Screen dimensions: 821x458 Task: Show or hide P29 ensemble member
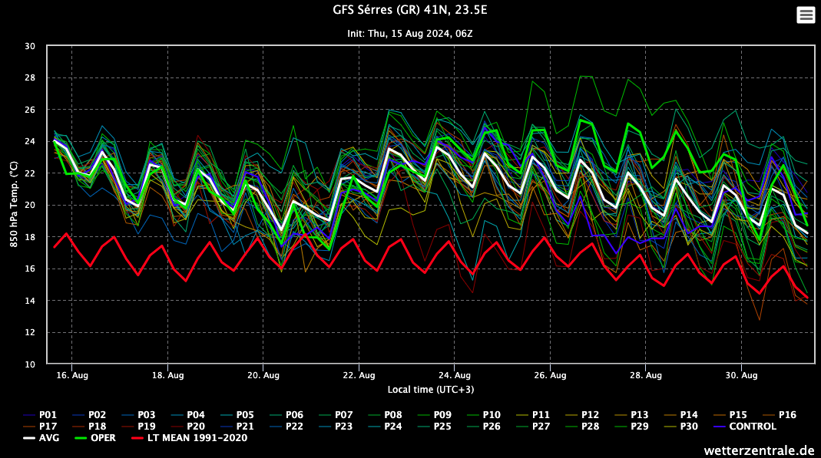click(x=631, y=426)
